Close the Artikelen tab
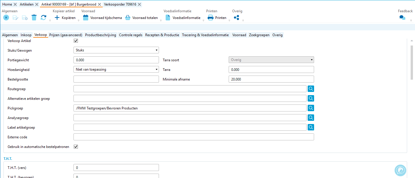Viewport: 415px width, 178px height. click(36, 4)
